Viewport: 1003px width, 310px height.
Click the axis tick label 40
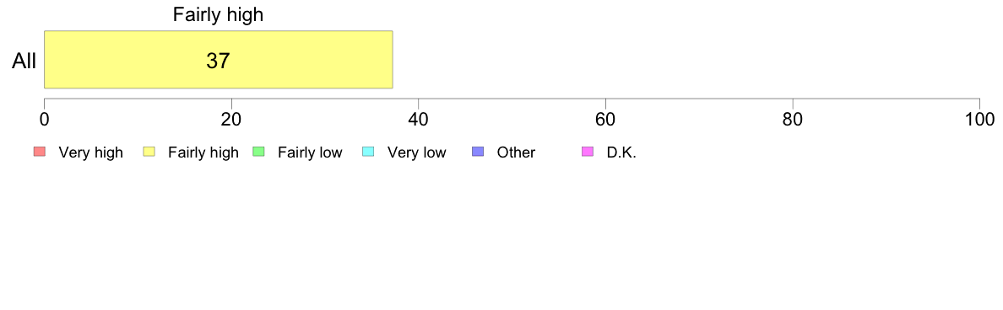coord(419,119)
